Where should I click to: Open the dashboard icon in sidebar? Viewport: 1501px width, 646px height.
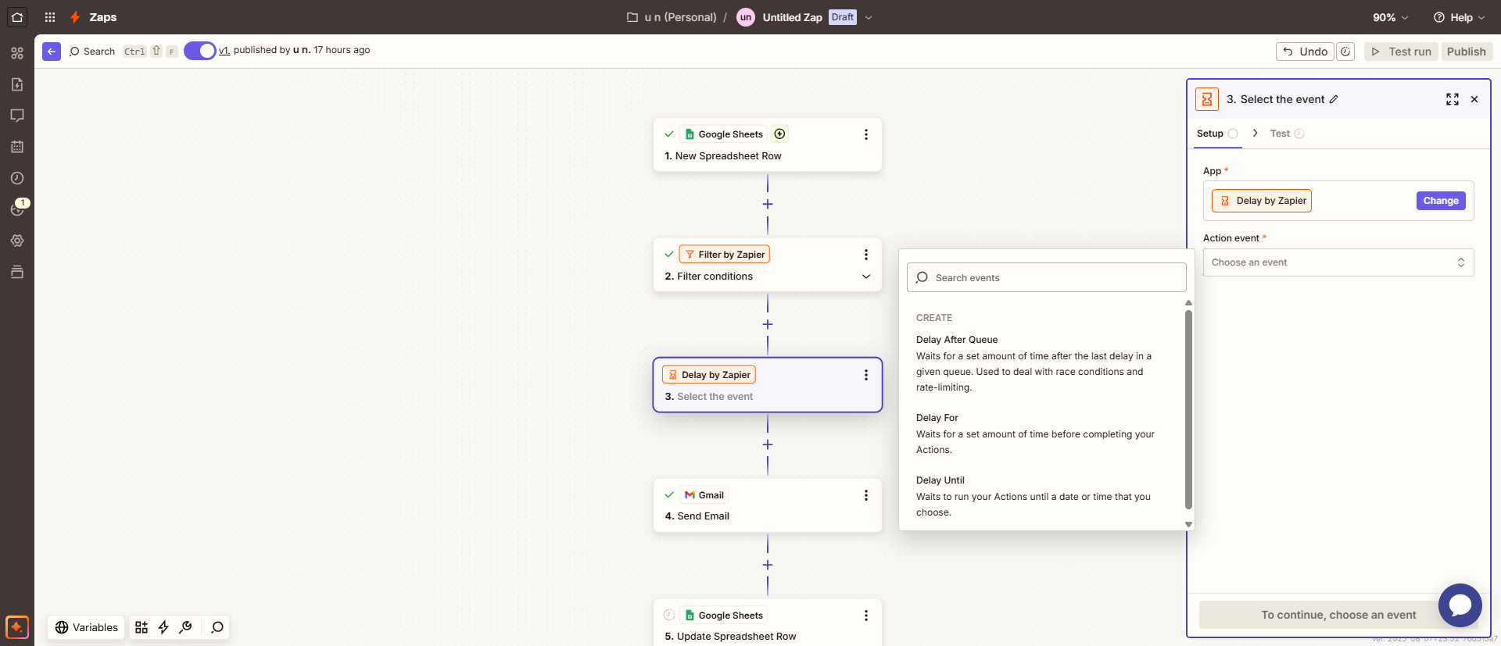pyautogui.click(x=17, y=53)
